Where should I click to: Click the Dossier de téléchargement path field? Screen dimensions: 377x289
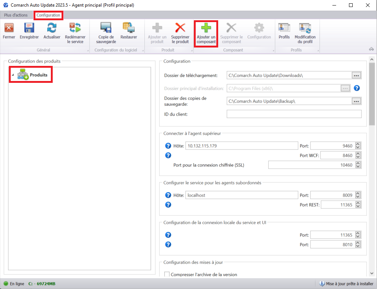289,75
